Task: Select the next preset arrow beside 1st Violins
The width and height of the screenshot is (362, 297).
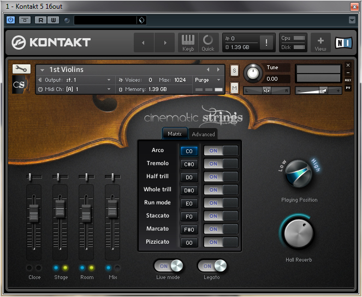Action: (x=218, y=69)
